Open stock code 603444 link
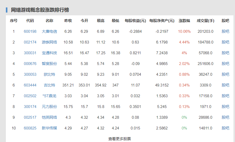 pos(30,85)
